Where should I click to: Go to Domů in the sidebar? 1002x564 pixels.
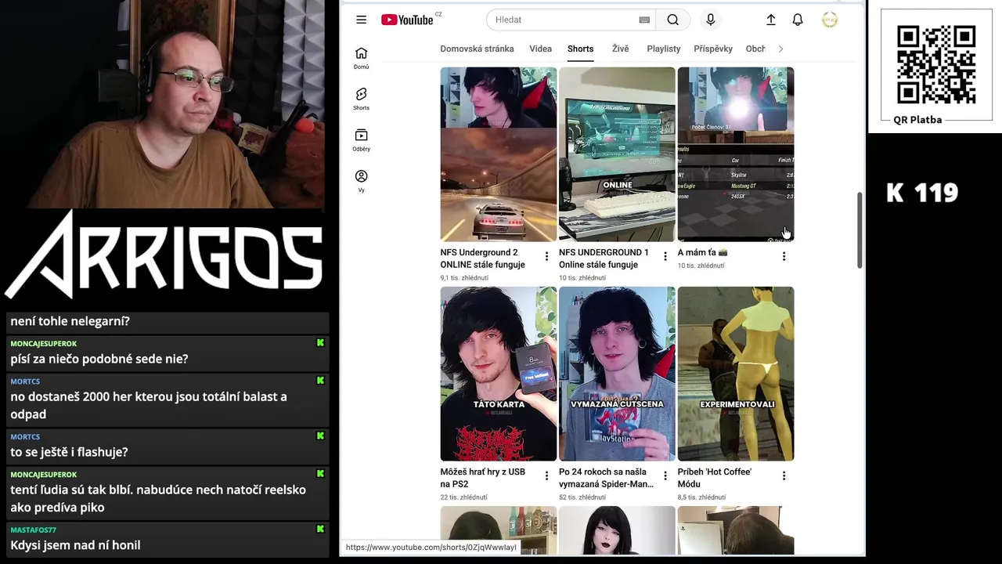(x=361, y=58)
